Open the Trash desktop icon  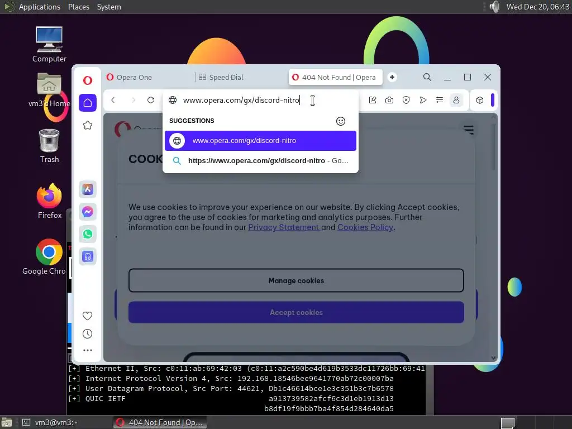[49, 146]
